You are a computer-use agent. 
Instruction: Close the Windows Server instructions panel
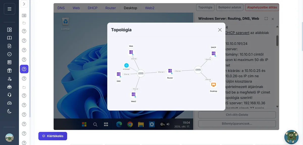(273, 19)
